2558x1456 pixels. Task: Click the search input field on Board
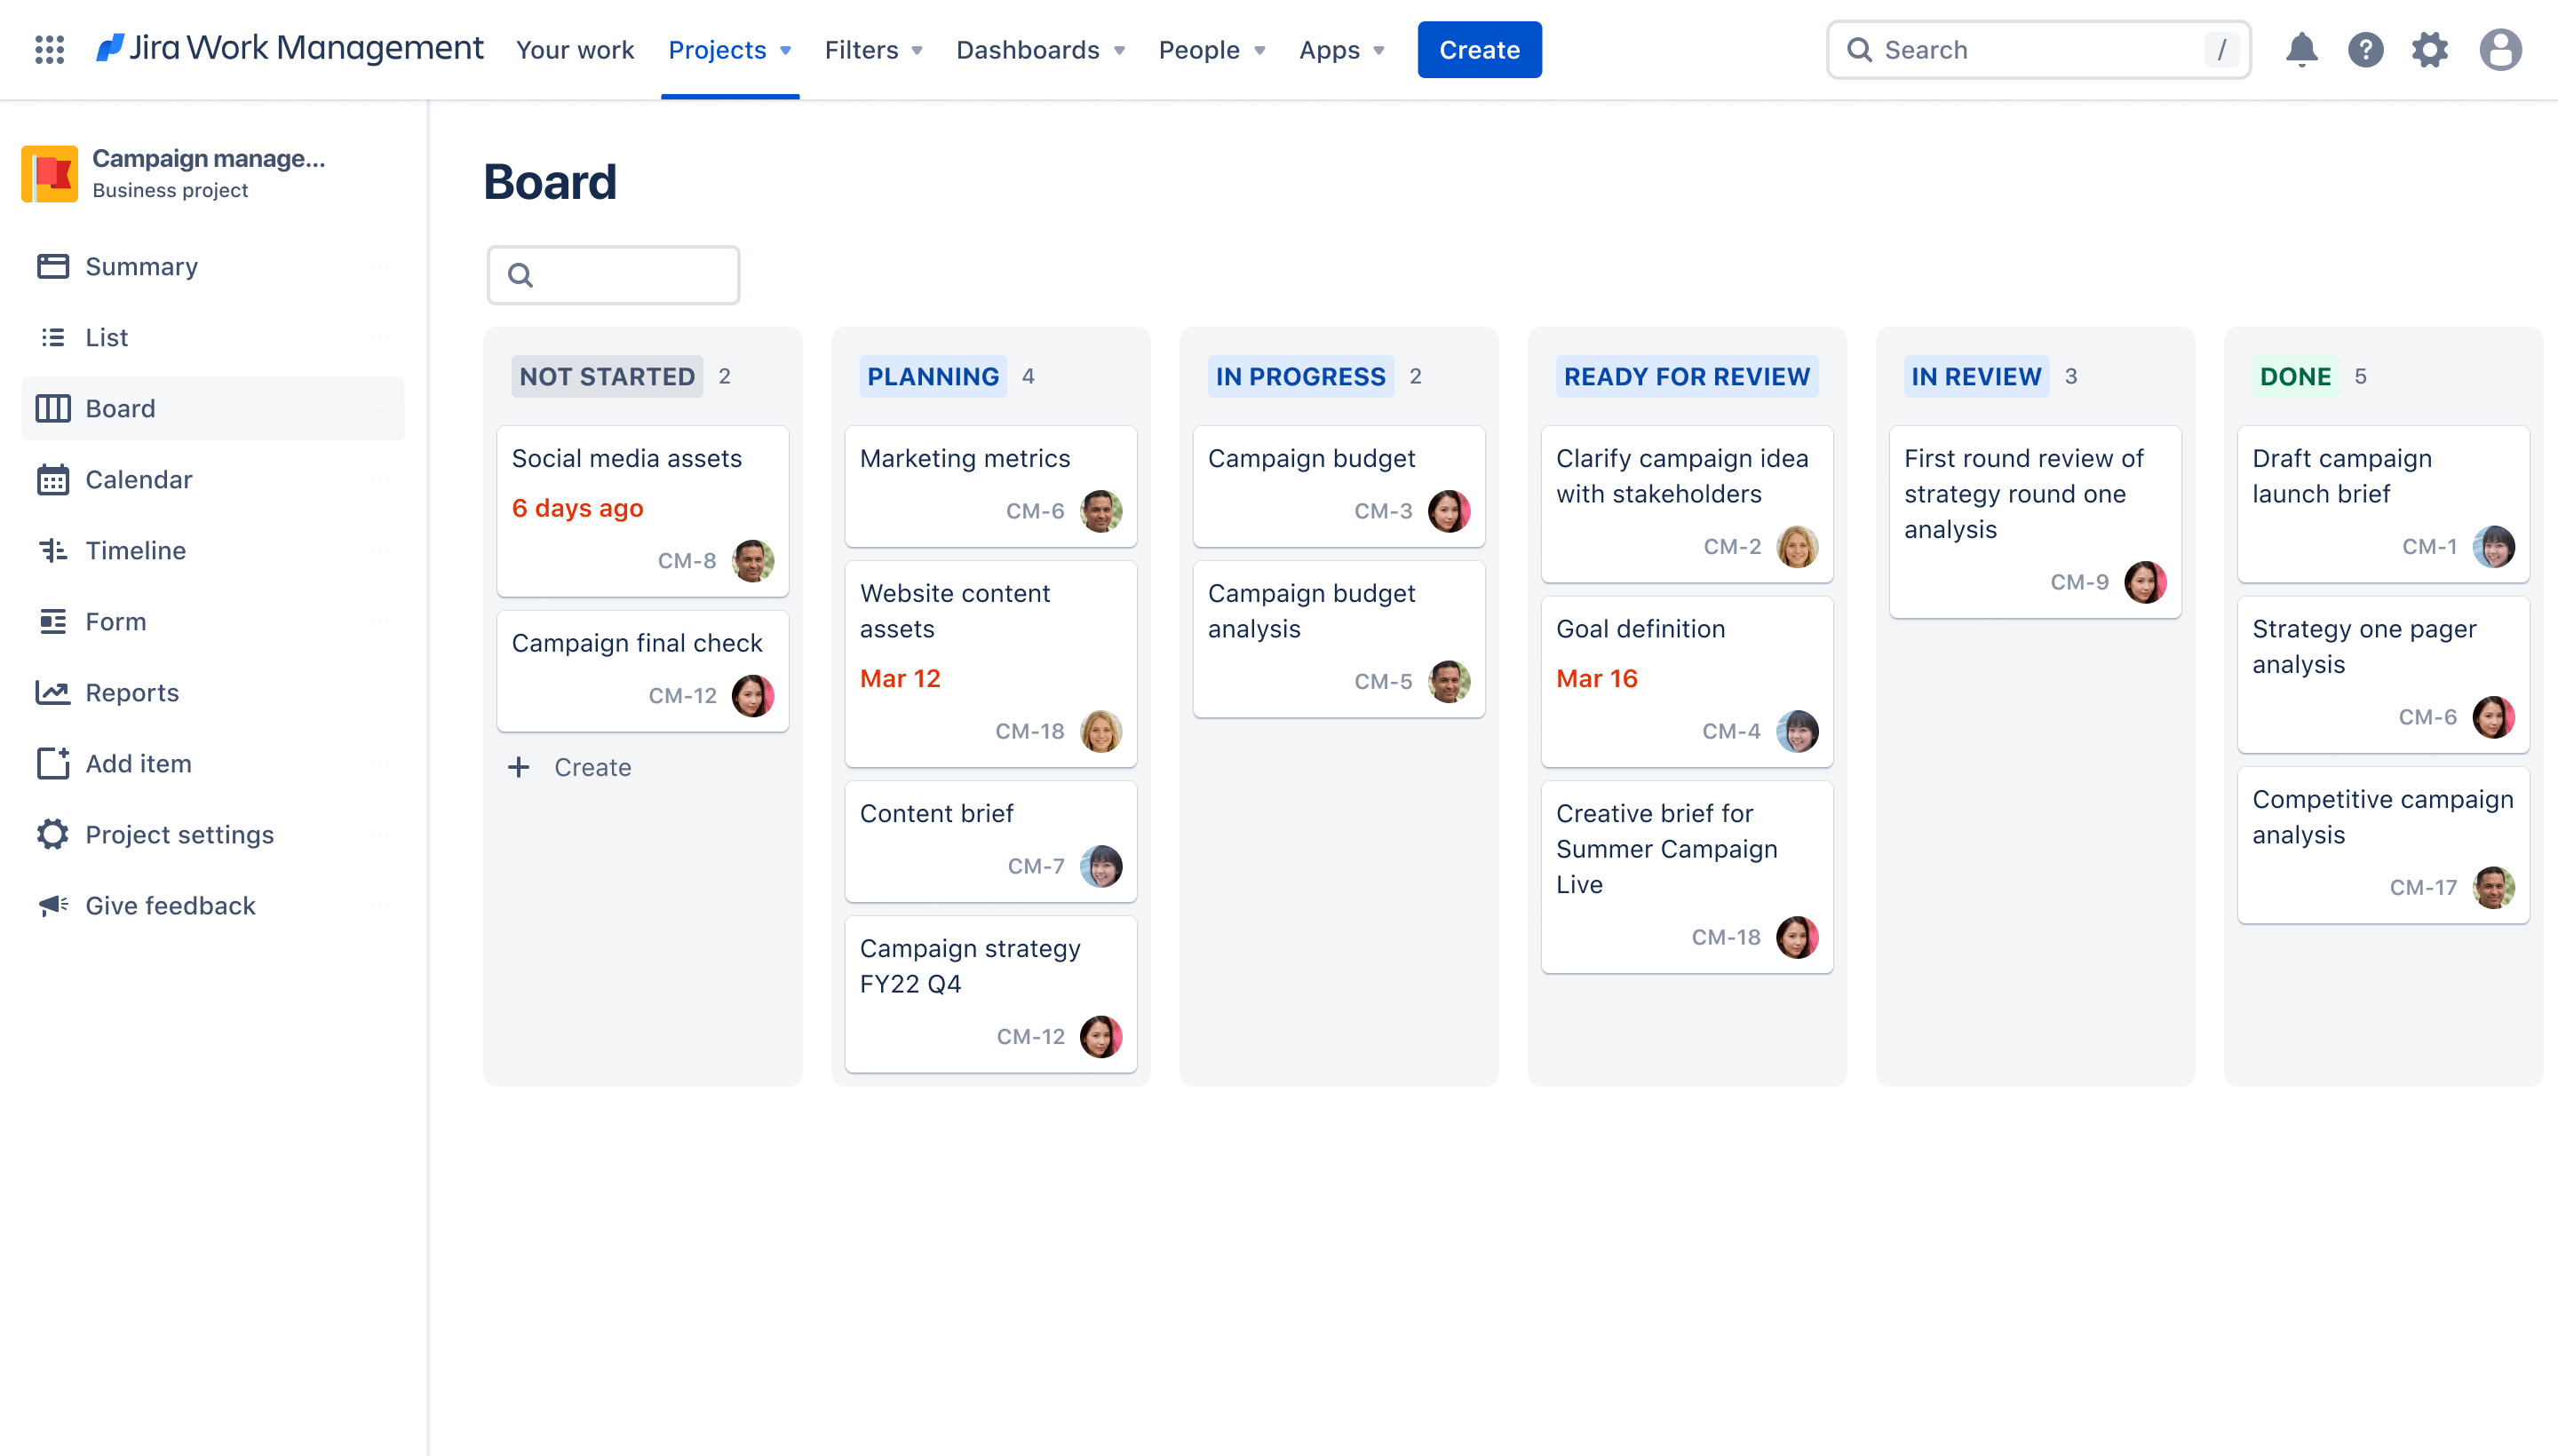[x=613, y=276]
